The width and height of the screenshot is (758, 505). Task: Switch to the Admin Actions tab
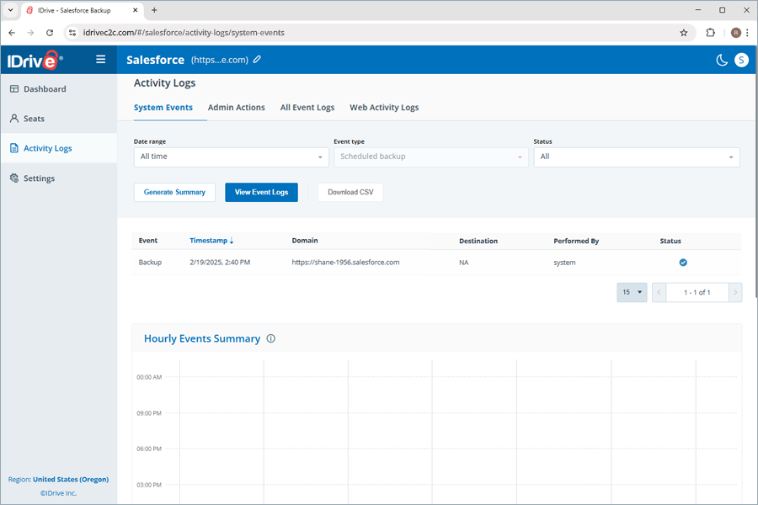(237, 108)
